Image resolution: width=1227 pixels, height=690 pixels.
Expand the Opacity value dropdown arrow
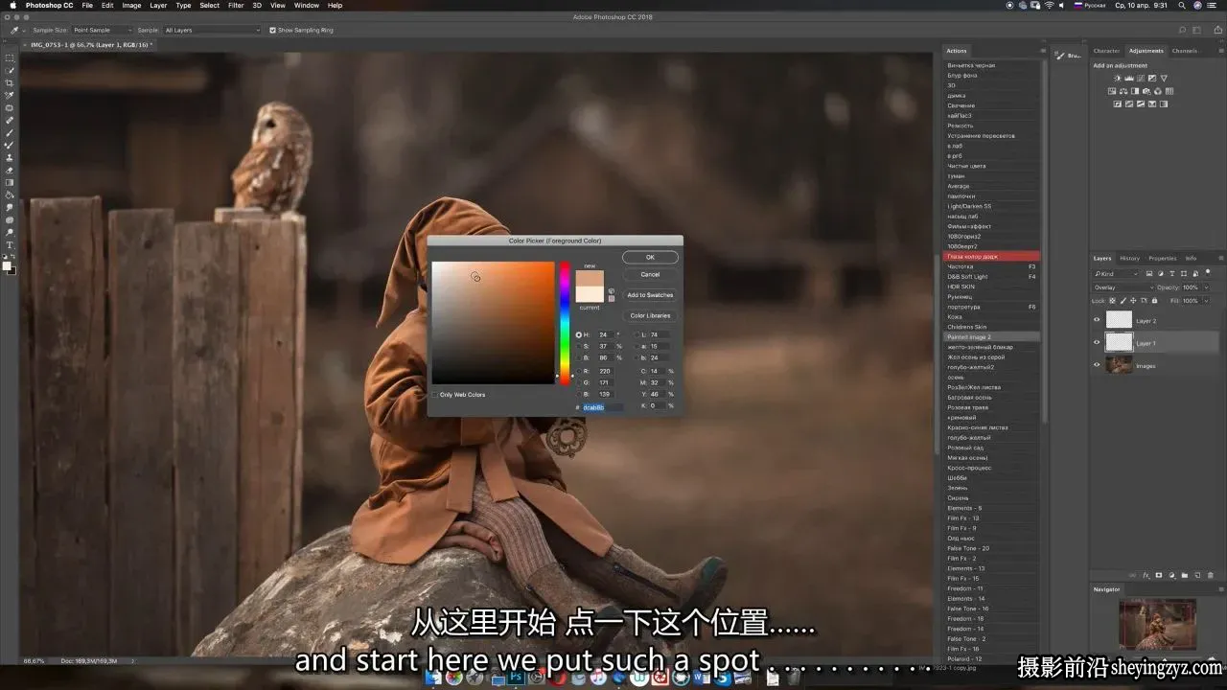tap(1205, 287)
